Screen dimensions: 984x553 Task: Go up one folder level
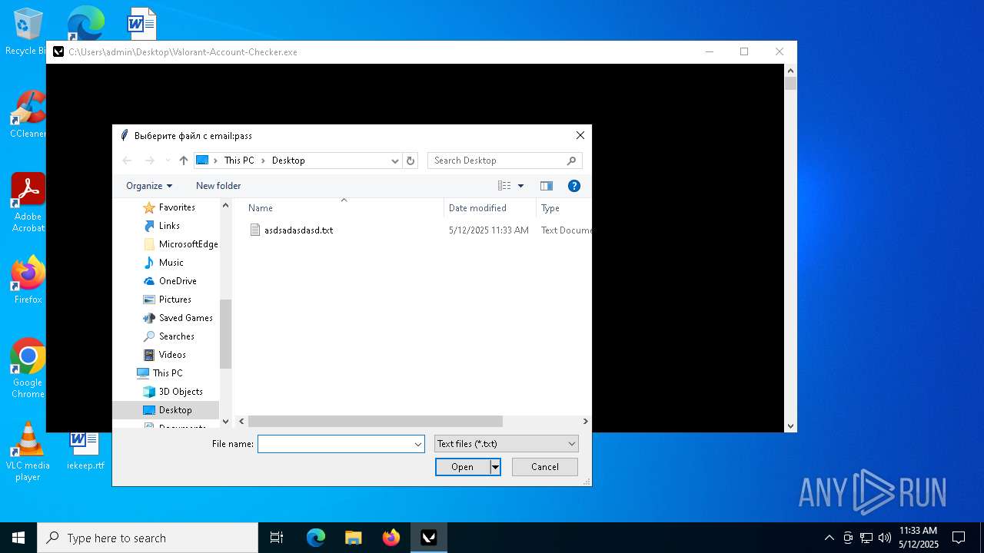[183, 161]
